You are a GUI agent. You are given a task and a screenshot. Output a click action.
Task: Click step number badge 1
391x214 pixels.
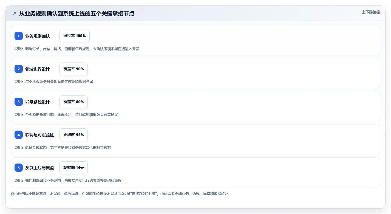click(19, 36)
